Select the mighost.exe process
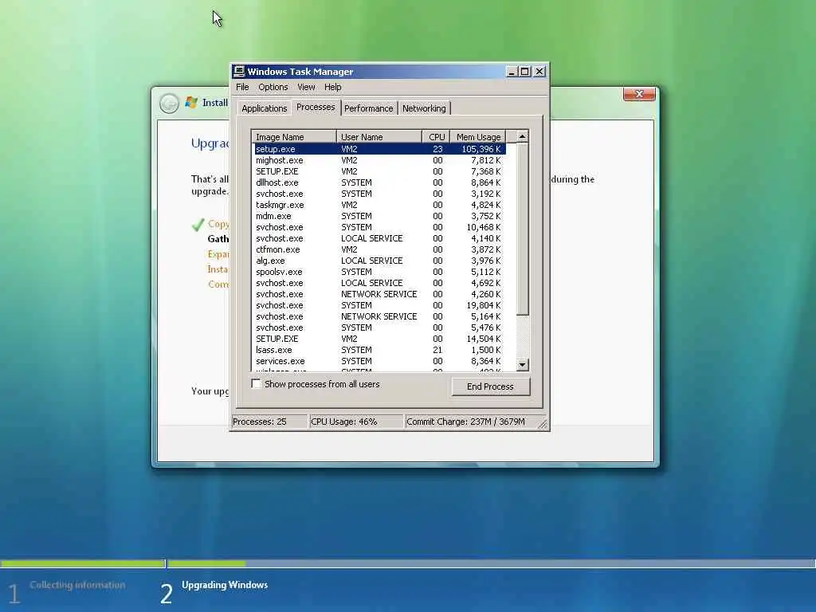This screenshot has width=816, height=612. point(379,160)
